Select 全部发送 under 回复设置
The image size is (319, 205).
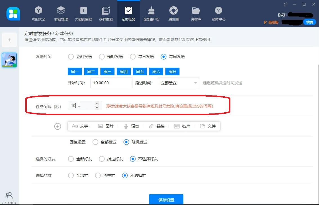pos(95,142)
